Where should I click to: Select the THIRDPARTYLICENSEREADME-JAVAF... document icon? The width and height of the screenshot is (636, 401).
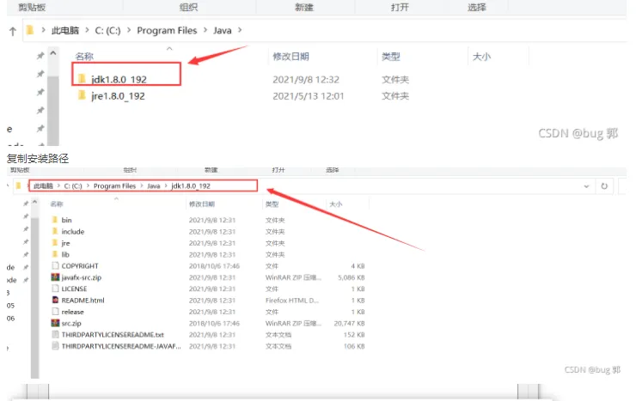[55, 346]
